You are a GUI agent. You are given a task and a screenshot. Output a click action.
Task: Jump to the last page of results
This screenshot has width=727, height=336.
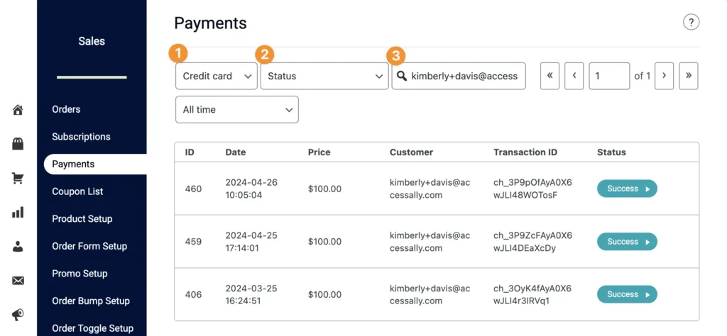(688, 76)
